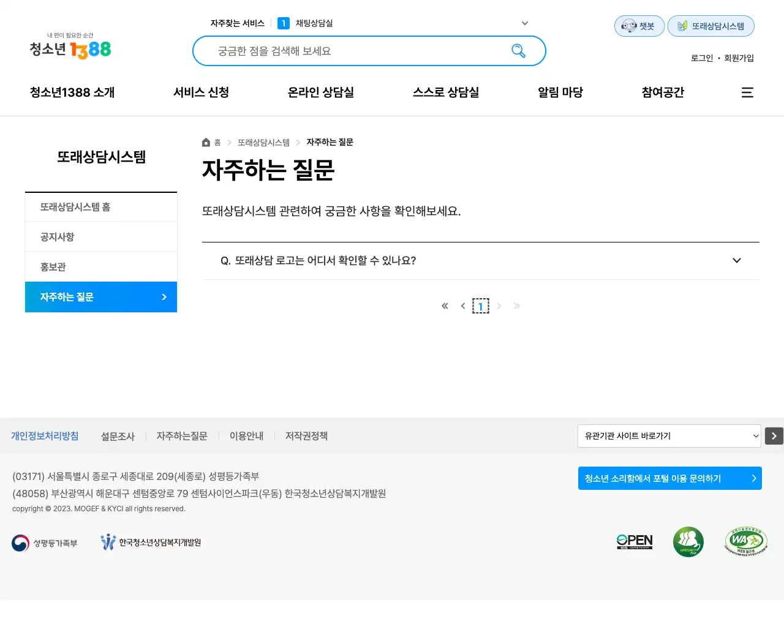This screenshot has width=784, height=627.
Task: Open the 청소년1388 소개 menu
Action: tap(72, 92)
